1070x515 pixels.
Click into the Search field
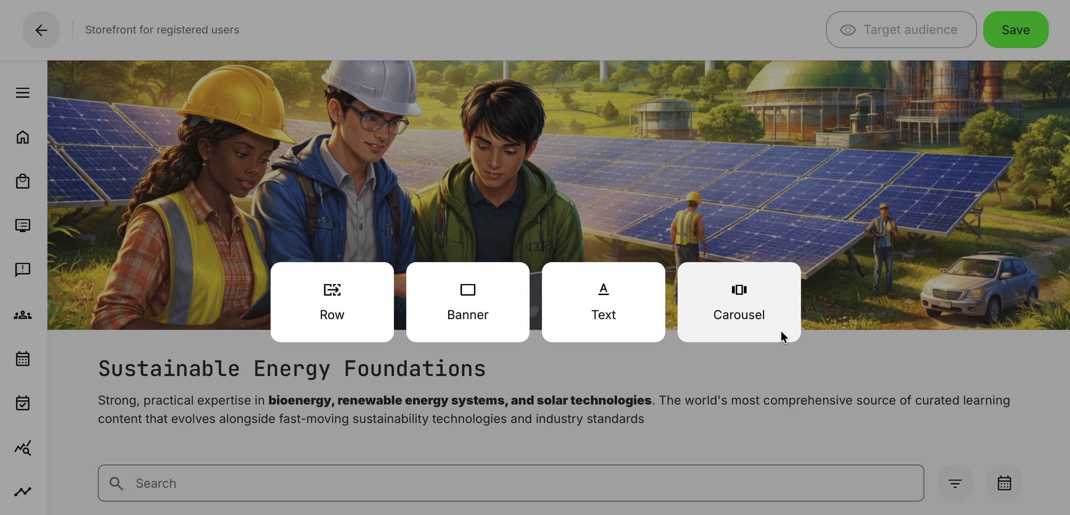[x=511, y=483]
